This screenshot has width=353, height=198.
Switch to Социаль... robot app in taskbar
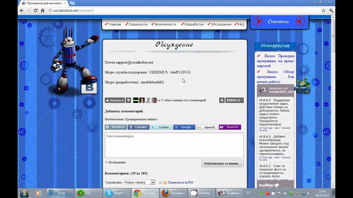(230, 193)
